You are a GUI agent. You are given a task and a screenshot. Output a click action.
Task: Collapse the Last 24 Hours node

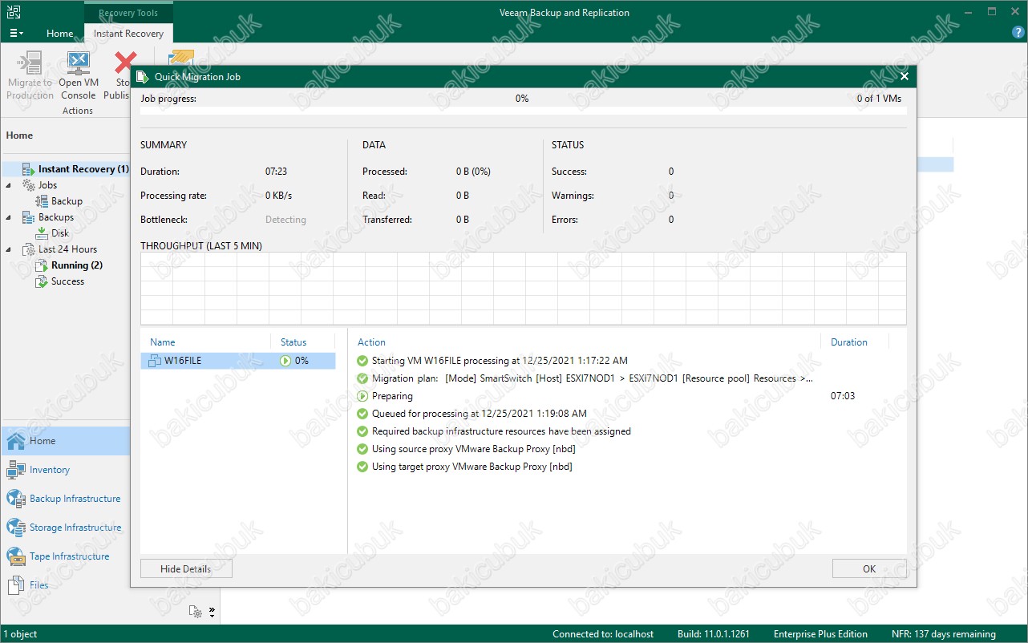(x=9, y=249)
